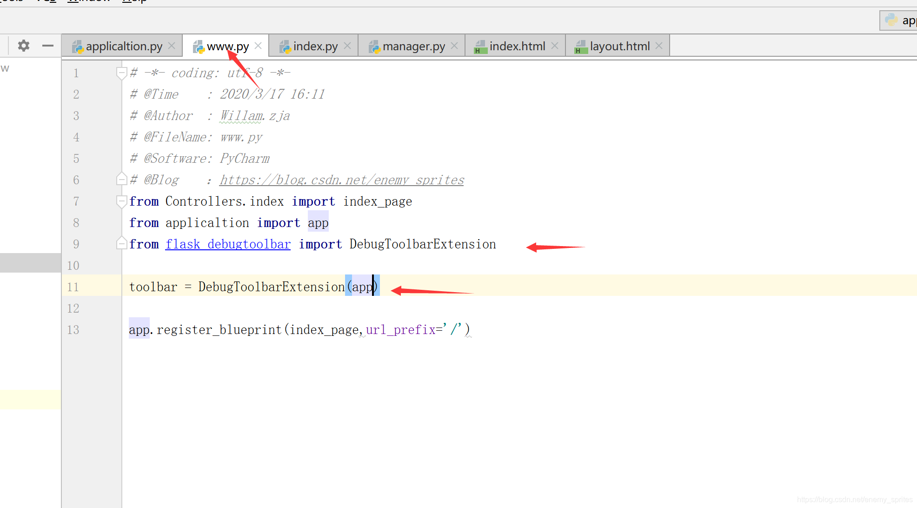
Task: Switch to the manager.py tab
Action: tap(413, 47)
